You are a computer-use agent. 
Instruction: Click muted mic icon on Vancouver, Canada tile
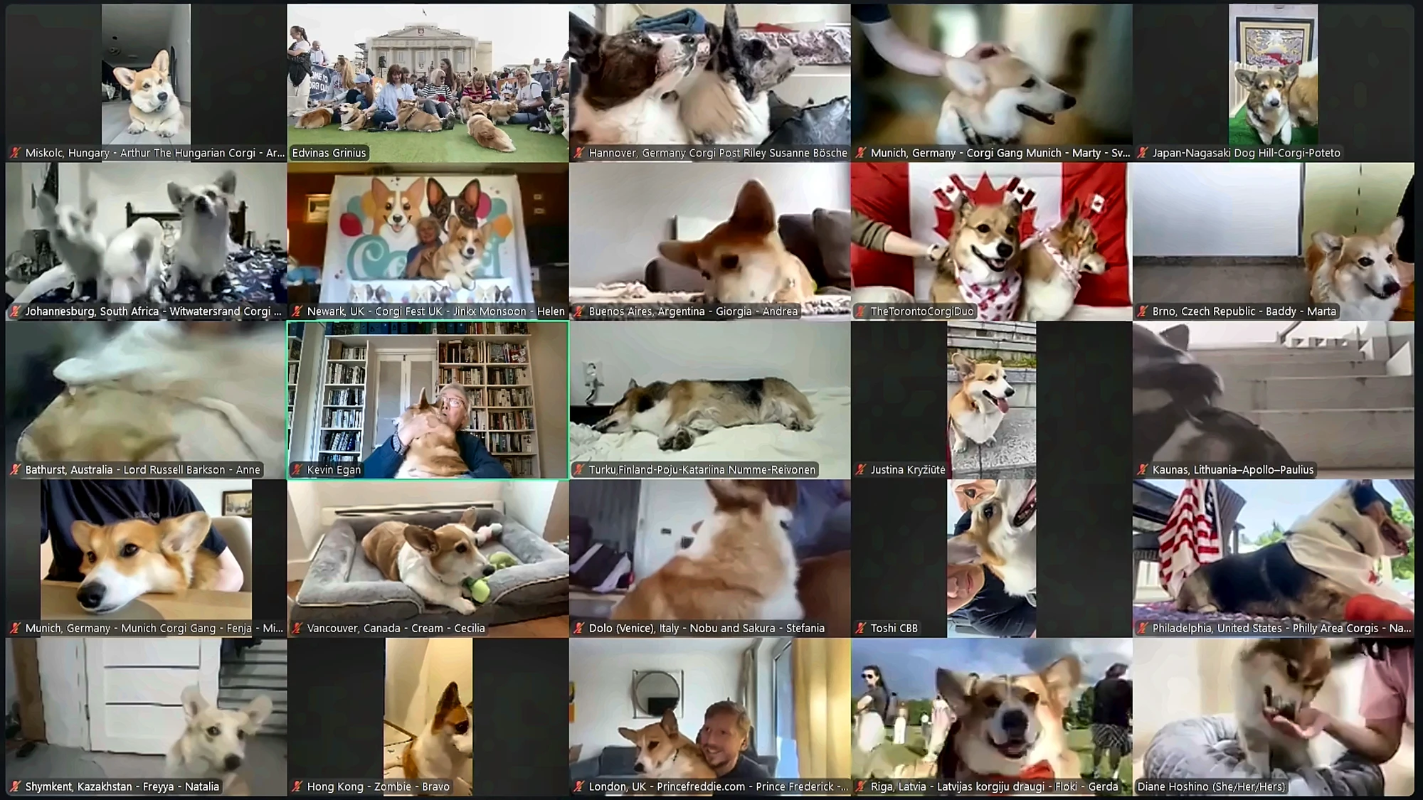tap(297, 629)
